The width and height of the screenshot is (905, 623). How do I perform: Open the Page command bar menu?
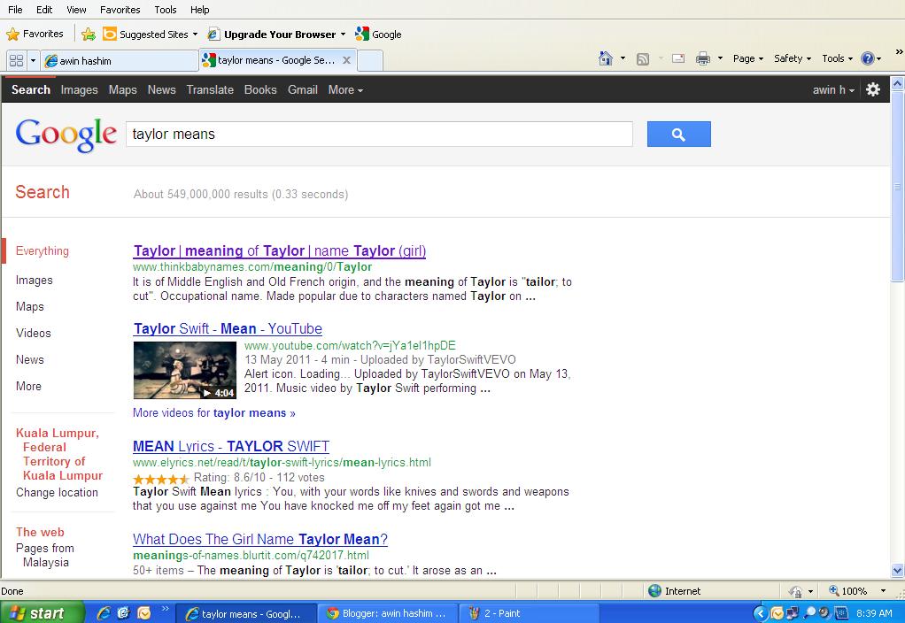tap(748, 58)
